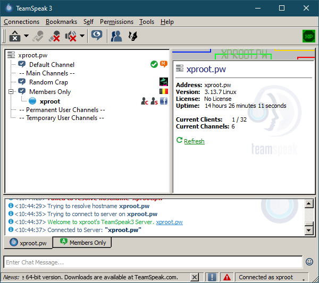This screenshot has height=283, width=319.
Task: Click the Address xproot.pw value
Action: [217, 85]
